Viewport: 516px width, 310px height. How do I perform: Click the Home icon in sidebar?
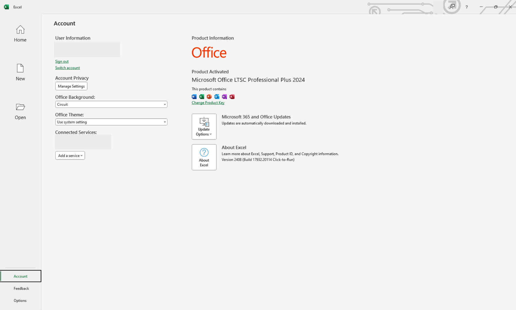(20, 30)
